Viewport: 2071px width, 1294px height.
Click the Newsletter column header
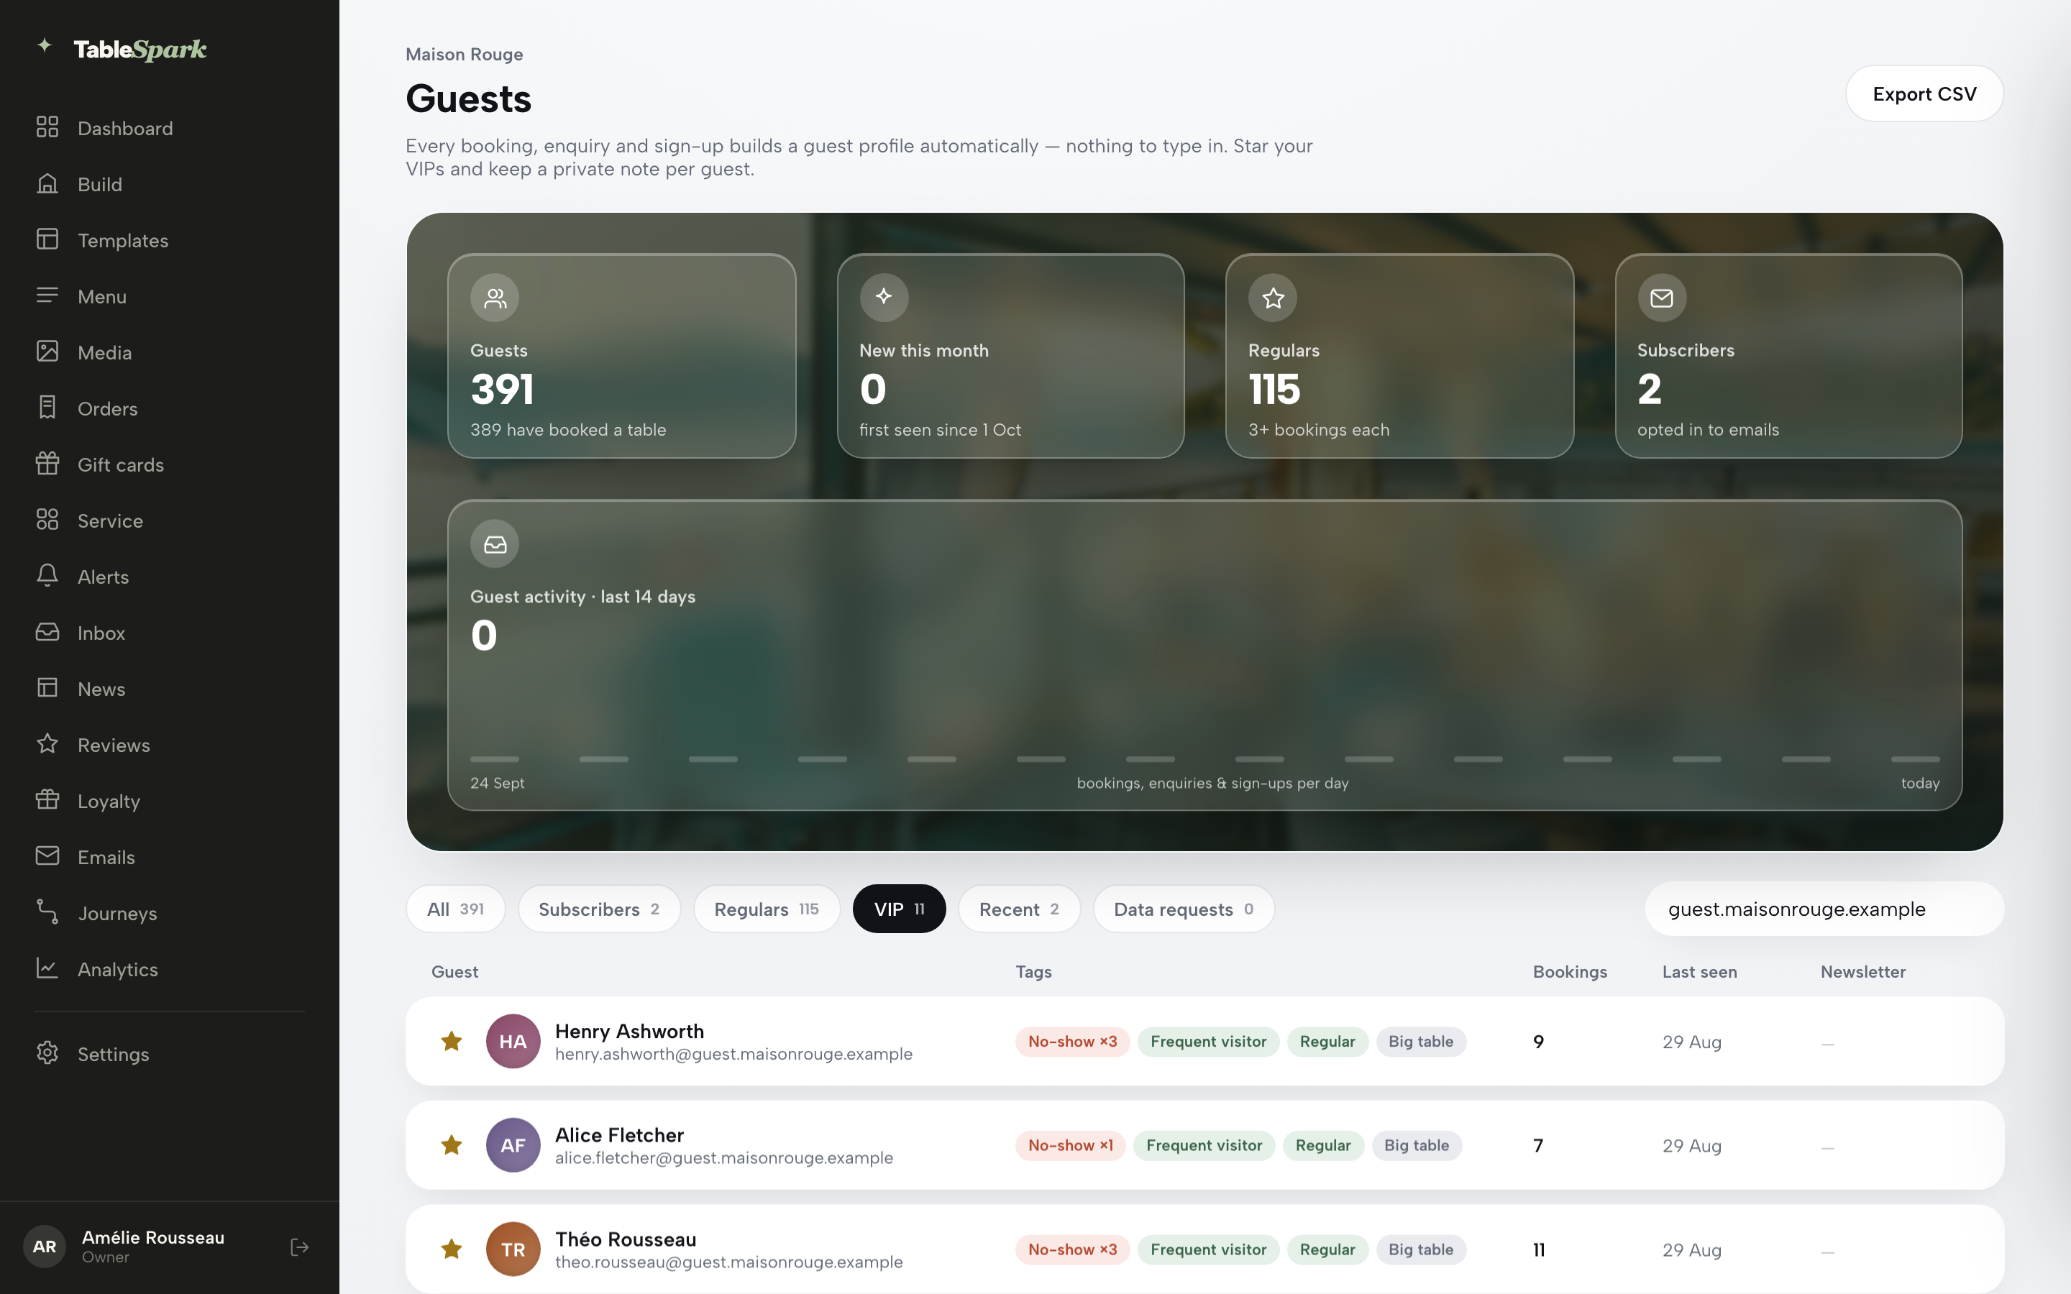1863,971
